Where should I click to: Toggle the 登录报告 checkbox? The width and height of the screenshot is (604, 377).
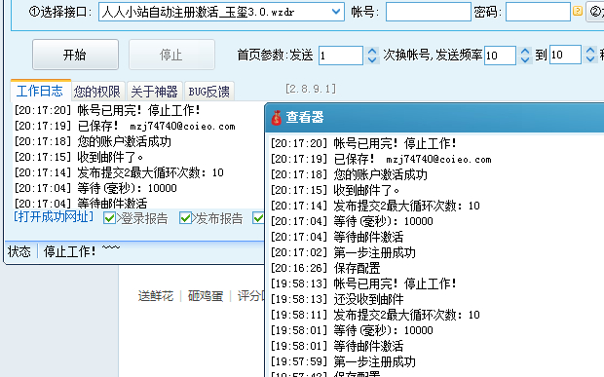109,218
